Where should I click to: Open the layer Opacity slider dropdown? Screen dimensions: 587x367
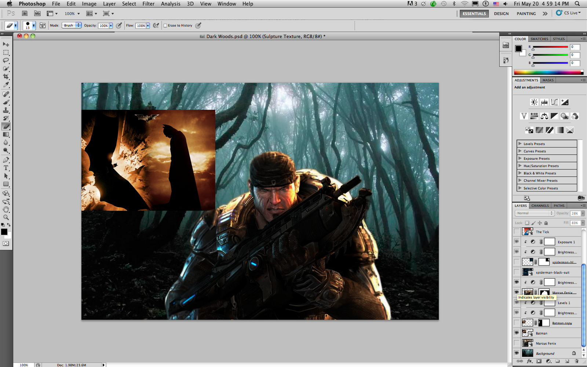[582, 213]
